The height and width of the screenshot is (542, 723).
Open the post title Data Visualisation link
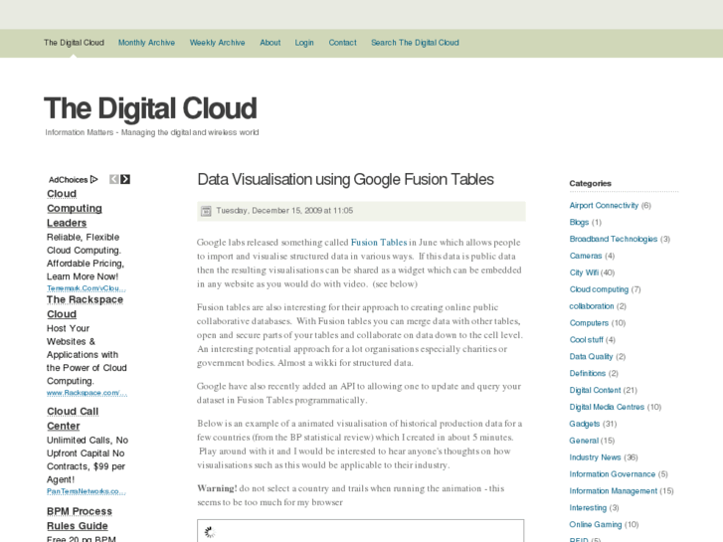(345, 179)
